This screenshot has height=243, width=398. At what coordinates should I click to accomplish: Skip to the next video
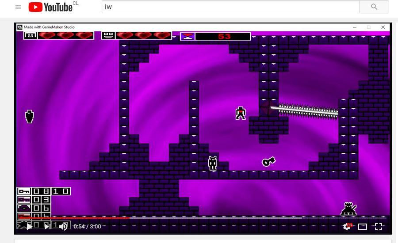tap(47, 226)
